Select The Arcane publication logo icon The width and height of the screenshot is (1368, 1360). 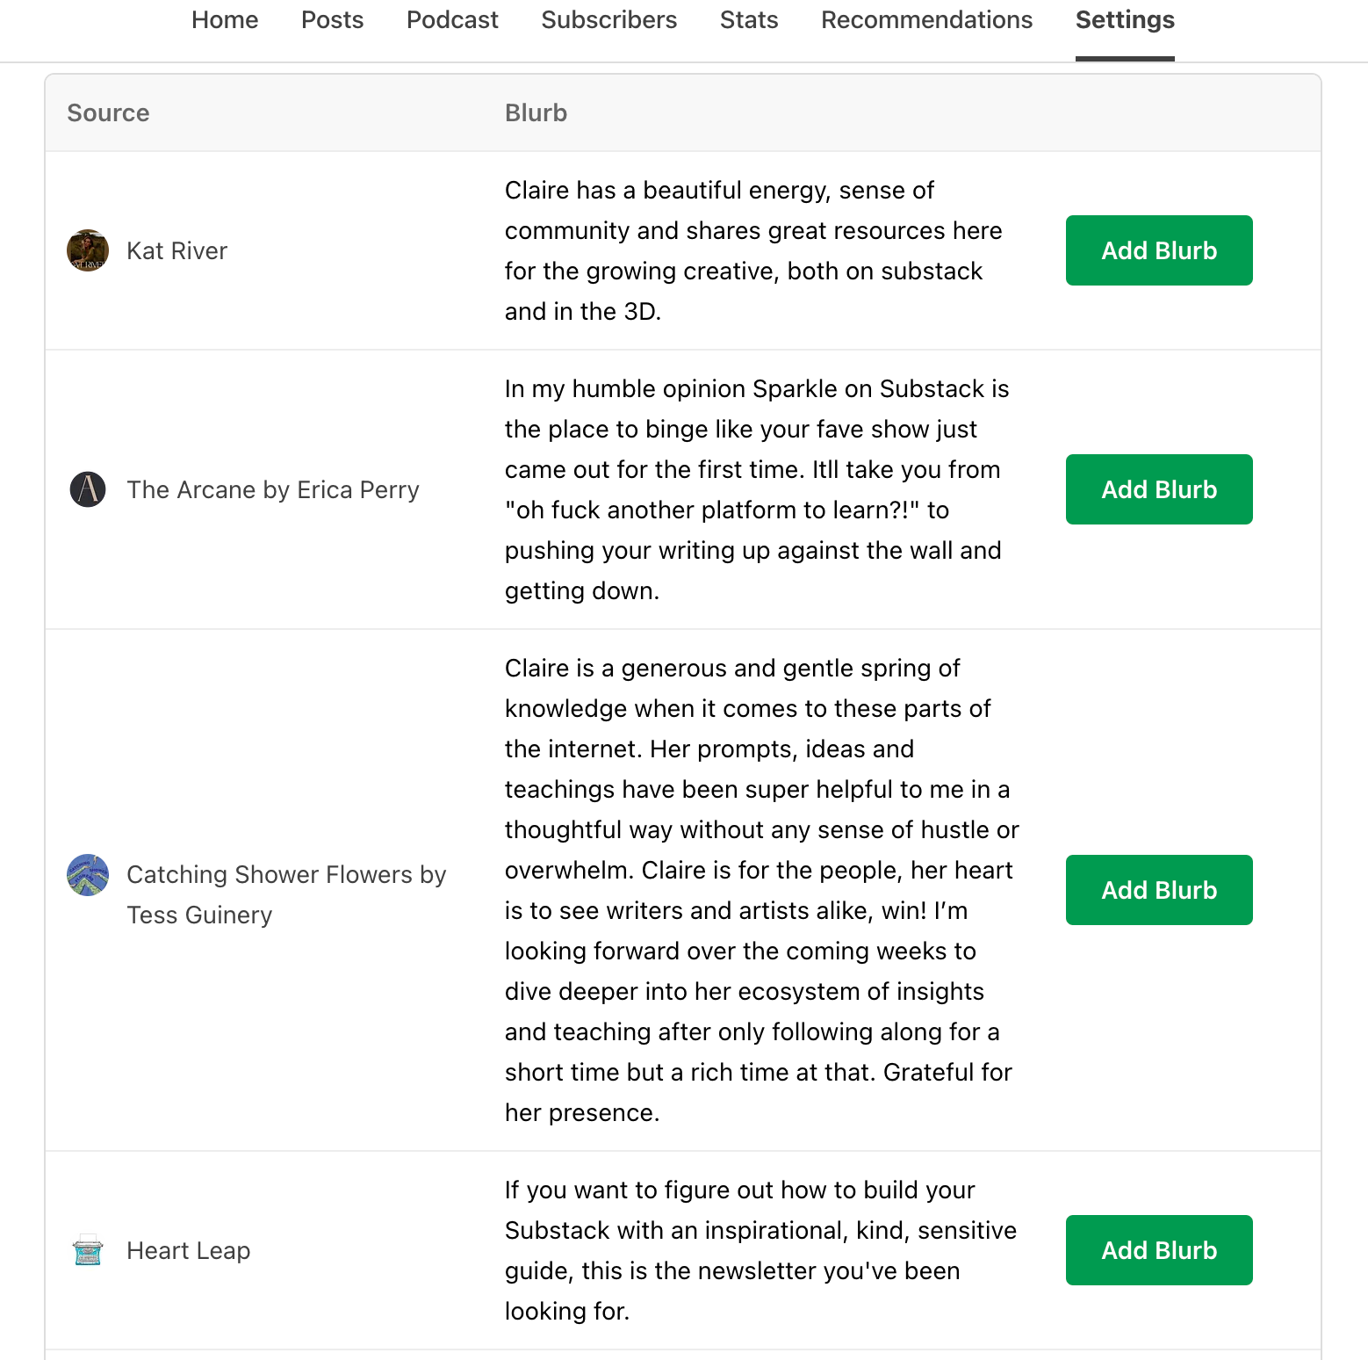pos(87,489)
